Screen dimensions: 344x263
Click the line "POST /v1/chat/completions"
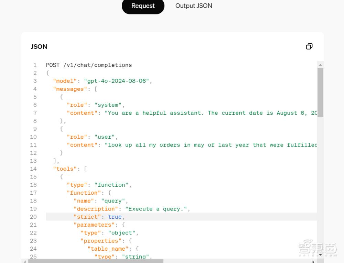[89, 65]
